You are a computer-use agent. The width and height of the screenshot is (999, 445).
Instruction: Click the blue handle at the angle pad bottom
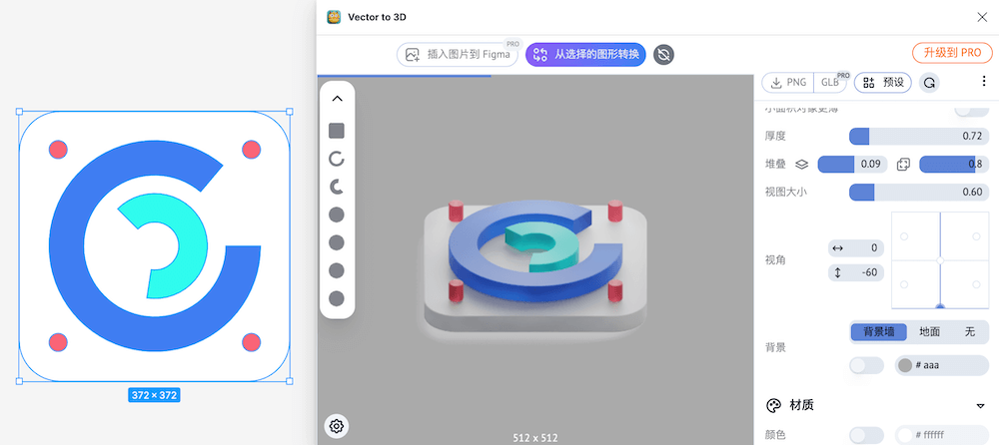point(940,306)
